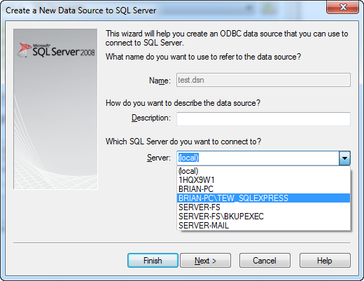Choose SERVER-FS in the server list
Viewport: 364px width, 281px height.
coord(264,207)
